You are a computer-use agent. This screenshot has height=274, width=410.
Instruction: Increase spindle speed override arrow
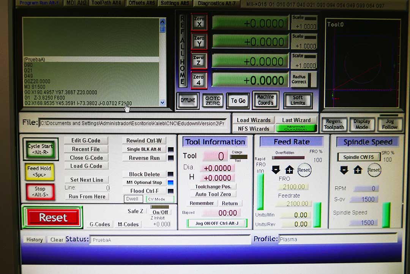click(358, 170)
